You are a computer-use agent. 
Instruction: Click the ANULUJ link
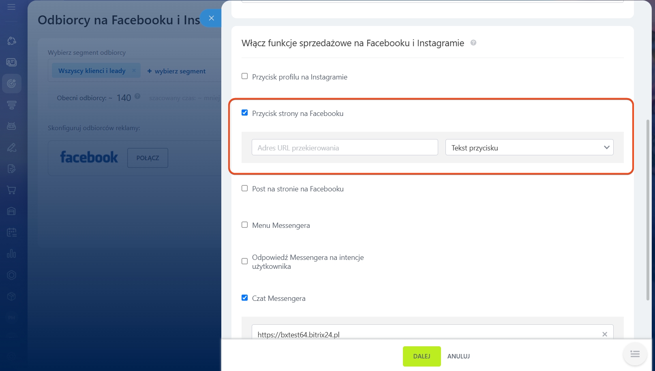(x=458, y=356)
